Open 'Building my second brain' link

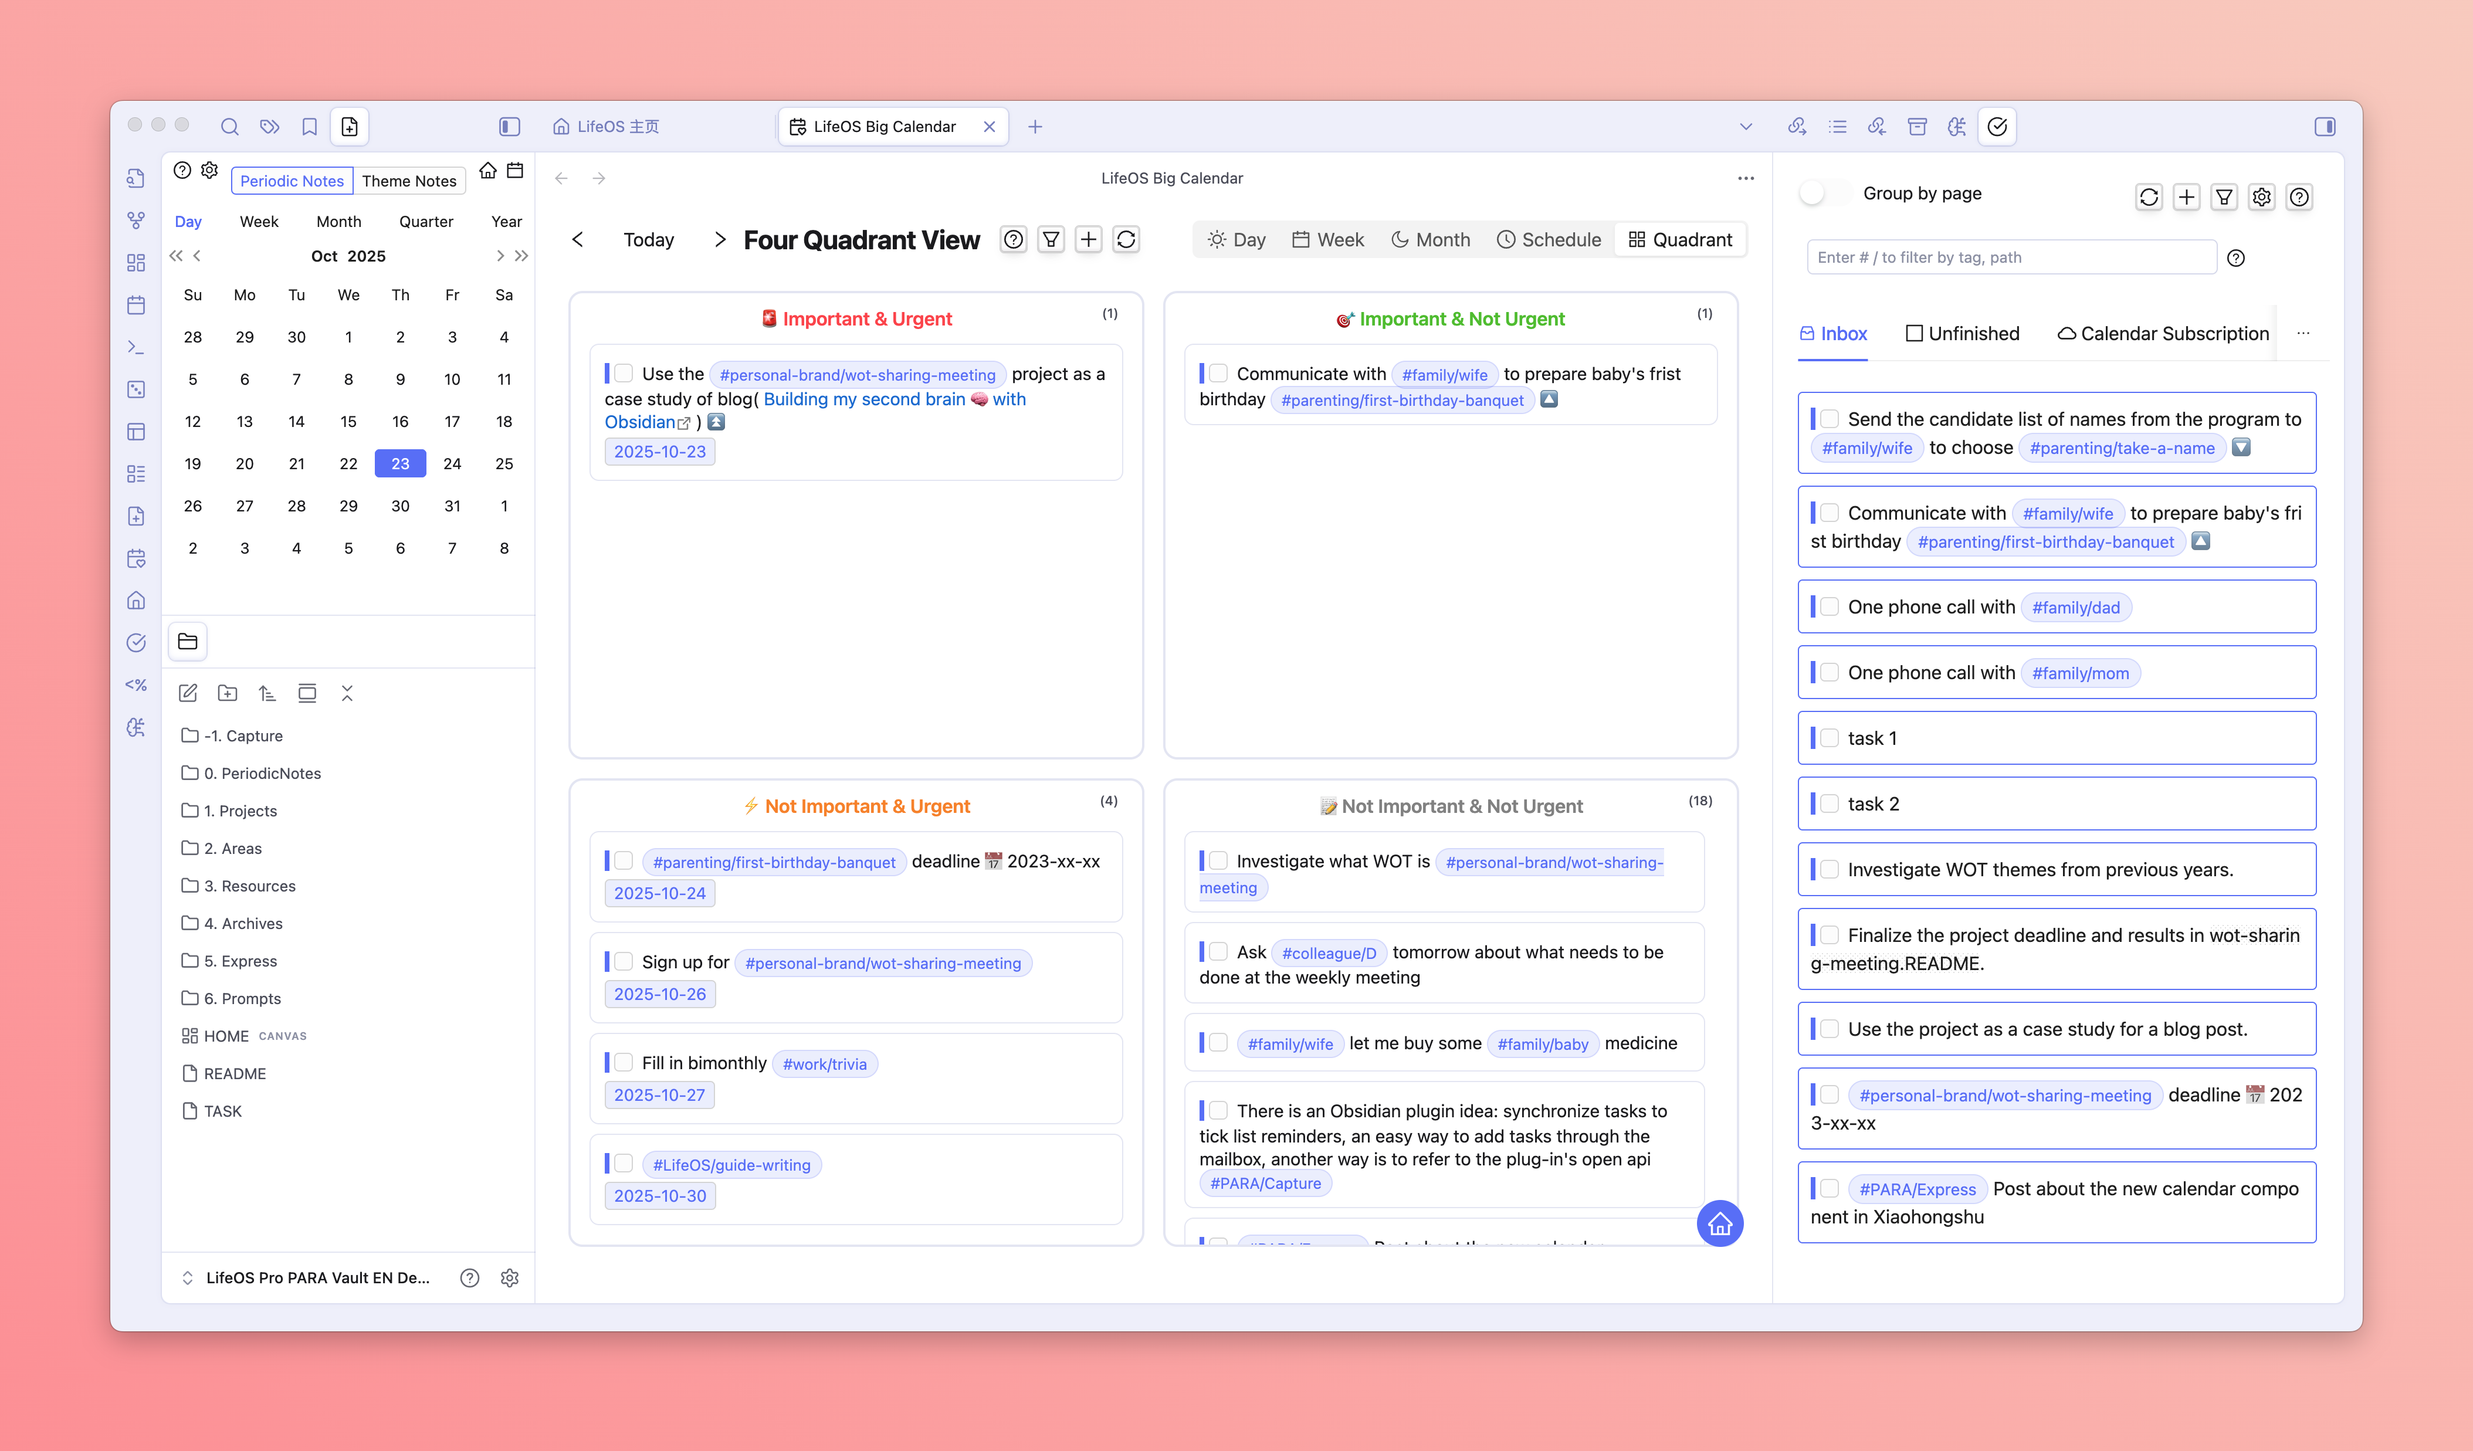pos(863,399)
